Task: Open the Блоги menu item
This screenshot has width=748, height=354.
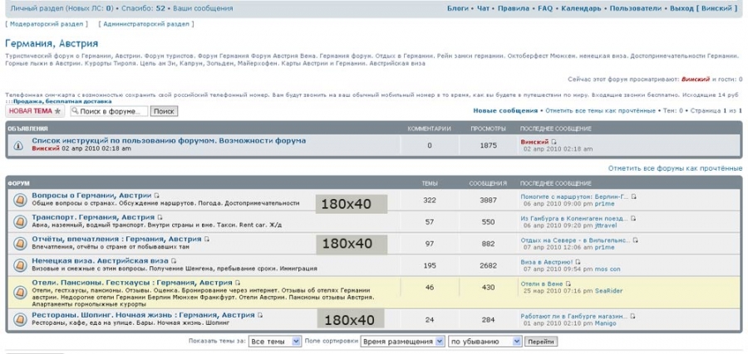Action: [457, 8]
